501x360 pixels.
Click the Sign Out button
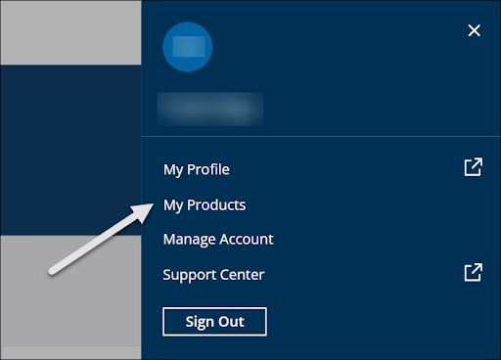tap(214, 322)
